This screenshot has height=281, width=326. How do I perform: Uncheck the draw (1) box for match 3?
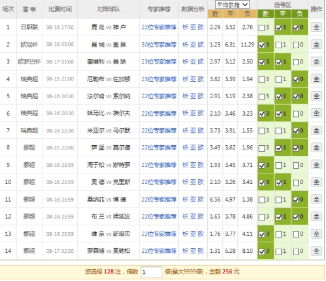(278, 62)
